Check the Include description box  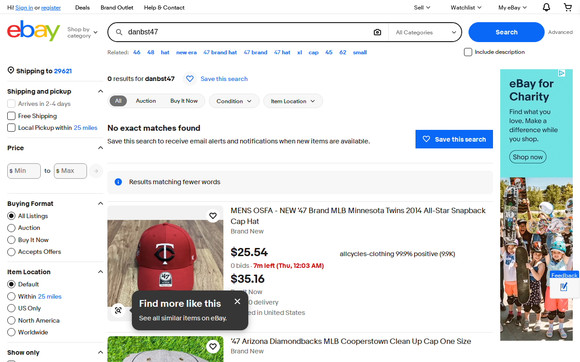click(468, 52)
